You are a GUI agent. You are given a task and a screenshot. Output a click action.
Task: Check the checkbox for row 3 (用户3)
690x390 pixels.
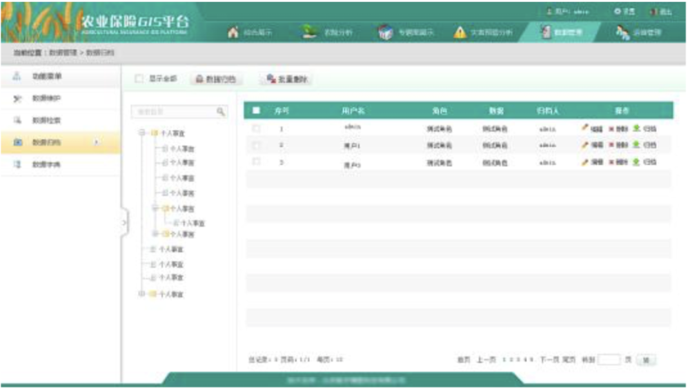[256, 162]
